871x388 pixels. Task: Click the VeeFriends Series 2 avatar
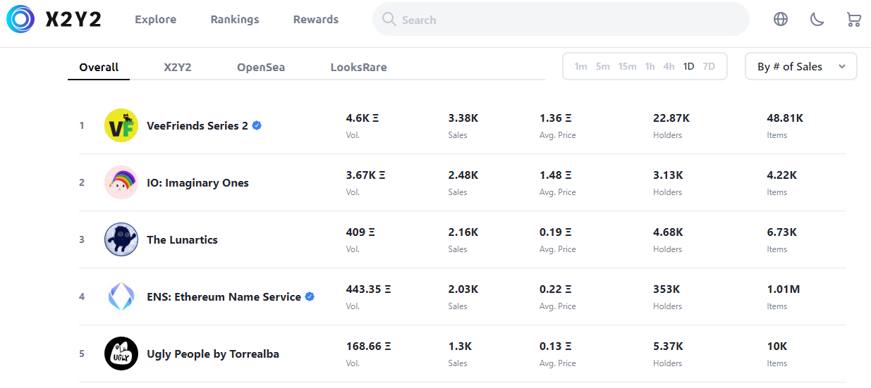tap(121, 125)
